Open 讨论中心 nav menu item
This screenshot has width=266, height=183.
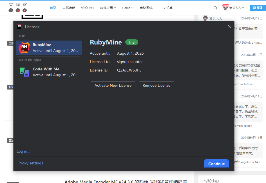(88, 8)
